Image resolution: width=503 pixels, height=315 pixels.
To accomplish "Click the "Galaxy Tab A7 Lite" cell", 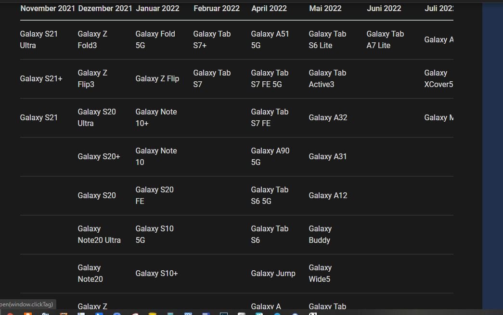I will [385, 40].
